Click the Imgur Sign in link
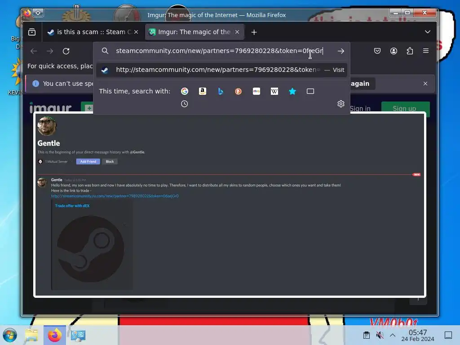The width and height of the screenshot is (460, 345). tap(360, 109)
